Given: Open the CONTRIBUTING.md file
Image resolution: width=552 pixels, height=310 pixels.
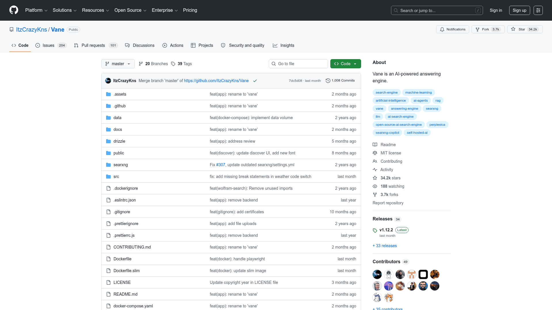Looking at the screenshot, I should [132, 247].
